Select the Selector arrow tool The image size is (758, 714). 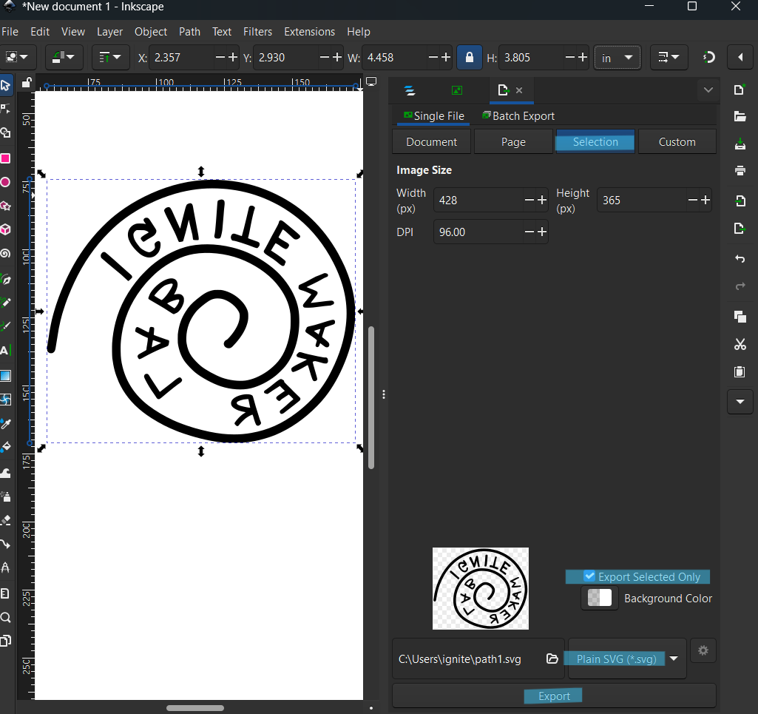6,86
